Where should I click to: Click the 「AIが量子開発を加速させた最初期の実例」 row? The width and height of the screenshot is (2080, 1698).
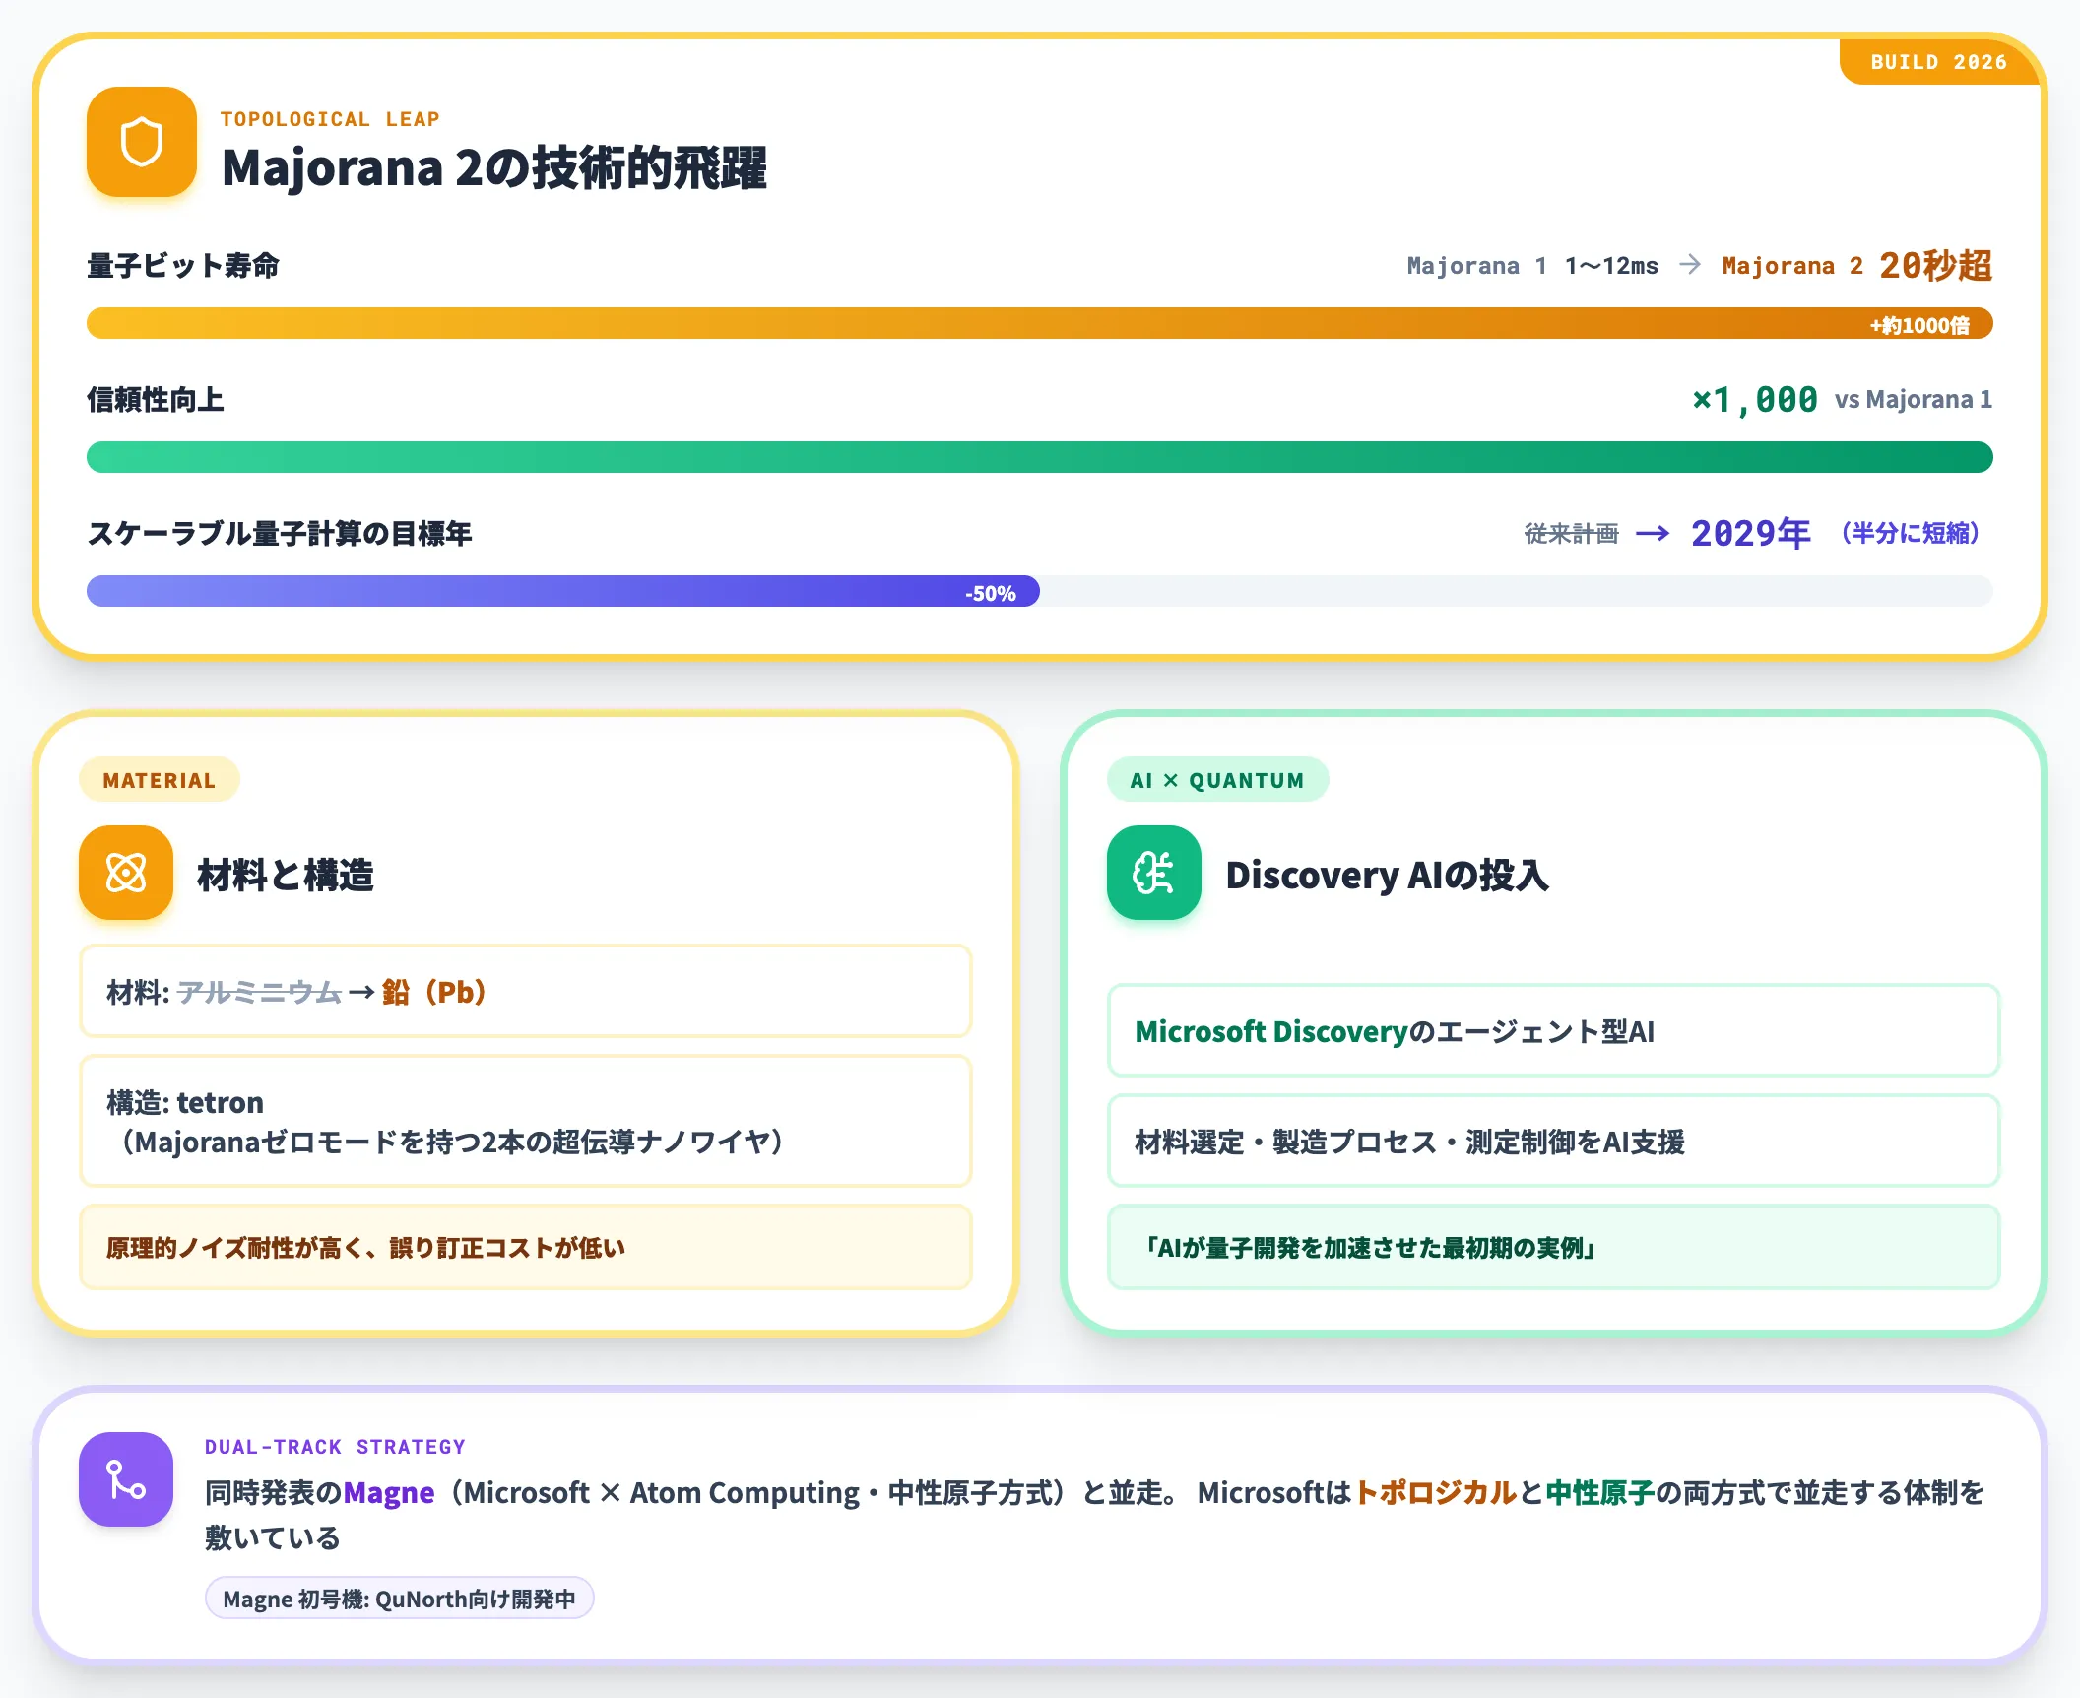point(1554,1247)
